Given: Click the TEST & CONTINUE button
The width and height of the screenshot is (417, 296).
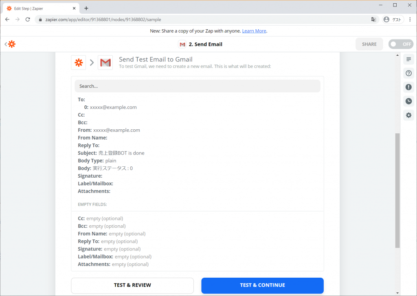Looking at the screenshot, I should 263,285.
